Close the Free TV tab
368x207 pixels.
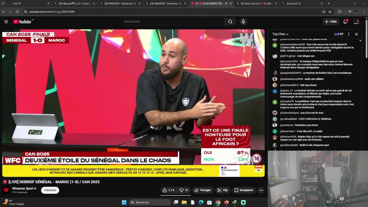click(48, 3)
